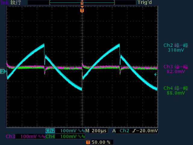Screen dimensions: 193x145
Task: Click the trigger T marker in record bar
Action: click(82, 3)
